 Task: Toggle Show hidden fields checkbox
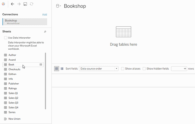tap(144, 68)
